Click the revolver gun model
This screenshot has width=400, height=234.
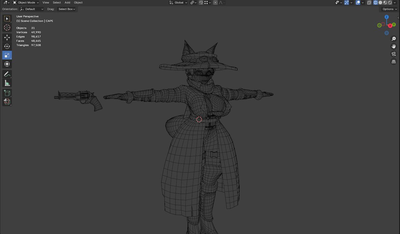[x=79, y=100]
